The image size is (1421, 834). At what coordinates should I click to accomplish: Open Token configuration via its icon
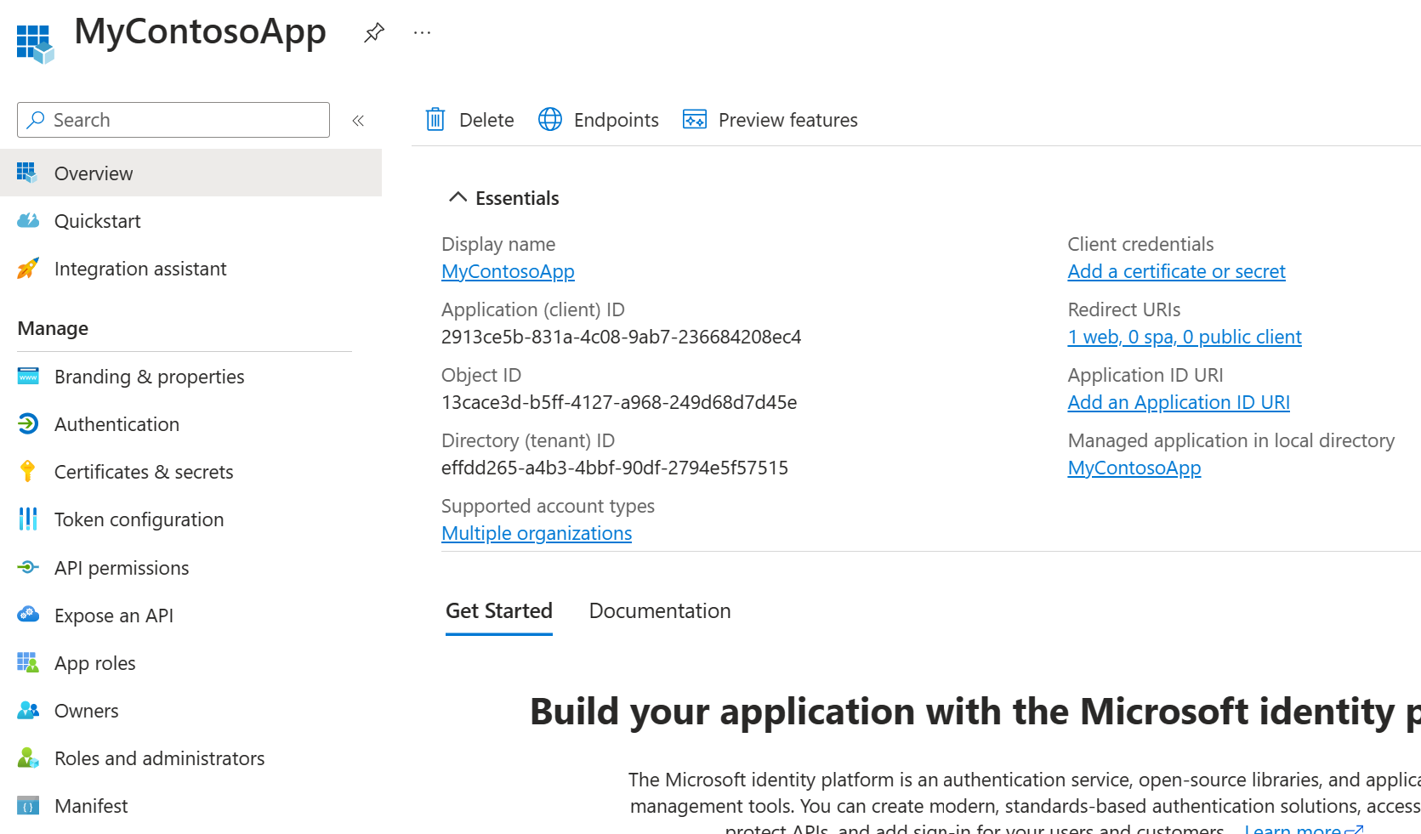(27, 519)
